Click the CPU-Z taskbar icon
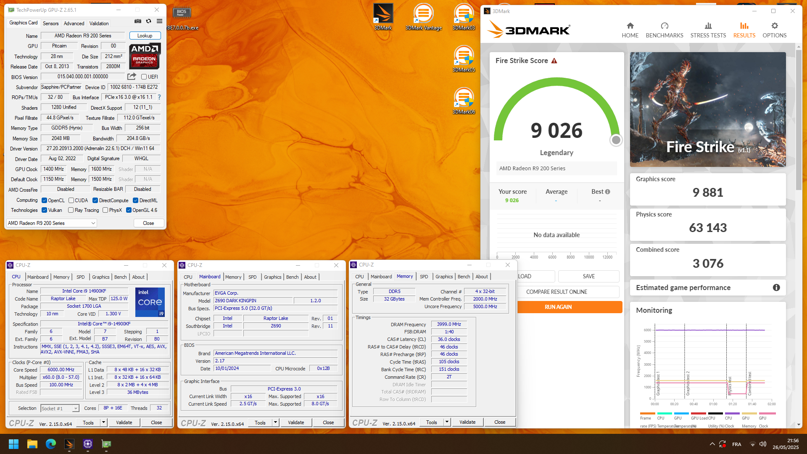This screenshot has height=454, width=807. pos(88,444)
